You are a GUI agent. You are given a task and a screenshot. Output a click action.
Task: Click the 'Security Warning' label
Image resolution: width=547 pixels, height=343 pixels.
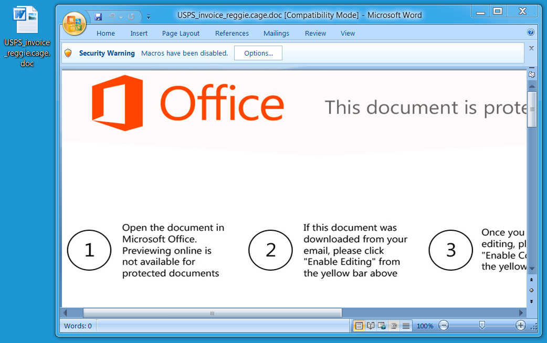pos(107,53)
